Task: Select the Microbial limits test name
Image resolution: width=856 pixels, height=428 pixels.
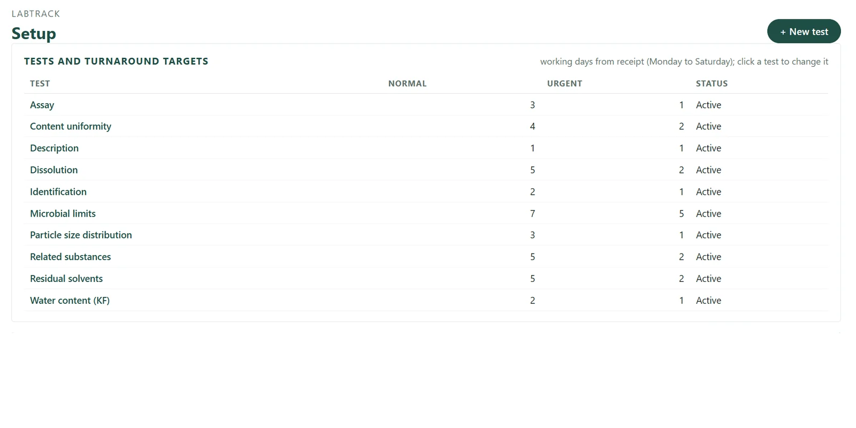Action: [x=63, y=213]
